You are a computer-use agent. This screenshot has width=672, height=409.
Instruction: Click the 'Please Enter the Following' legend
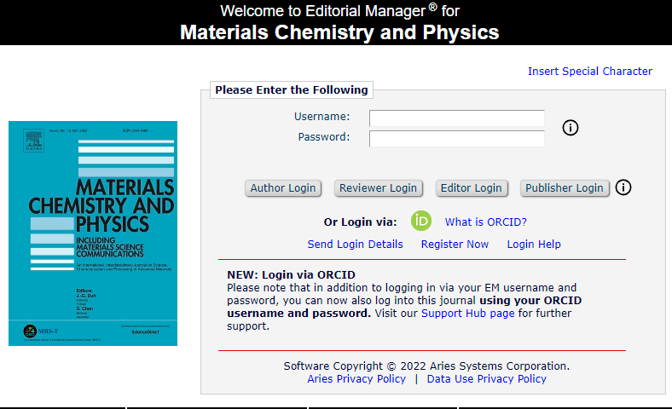click(292, 90)
